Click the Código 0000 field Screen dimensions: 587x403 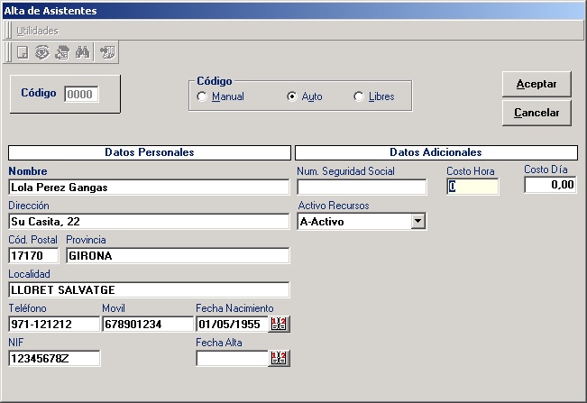pos(81,95)
